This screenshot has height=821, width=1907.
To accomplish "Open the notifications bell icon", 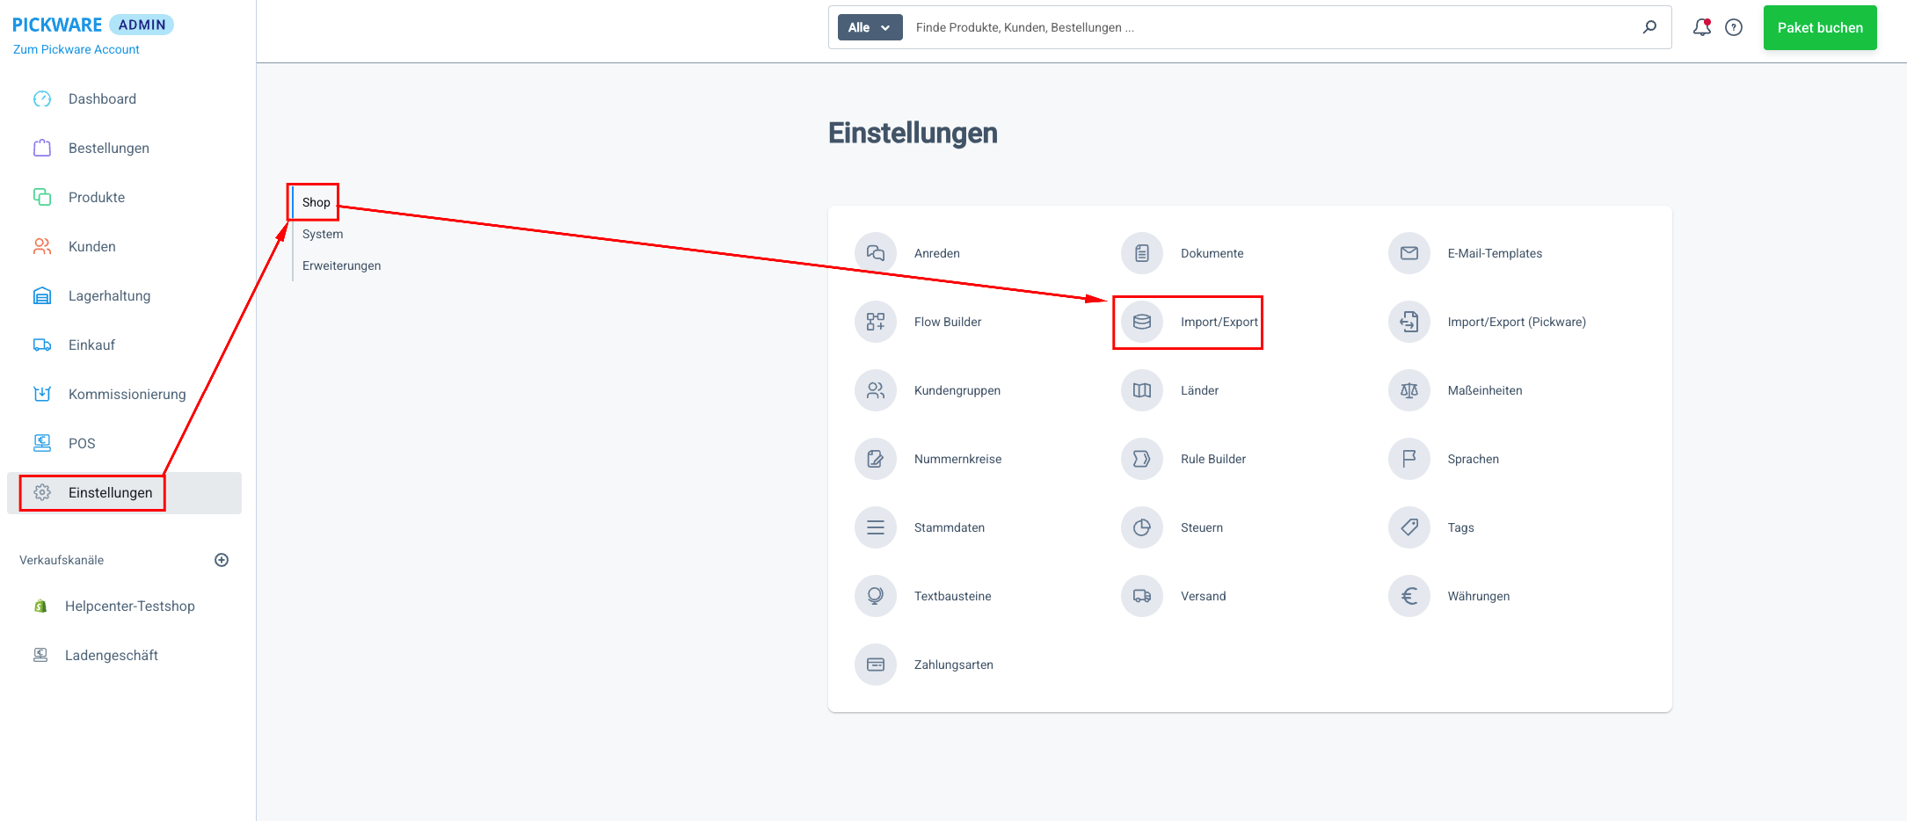I will 1701,27.
